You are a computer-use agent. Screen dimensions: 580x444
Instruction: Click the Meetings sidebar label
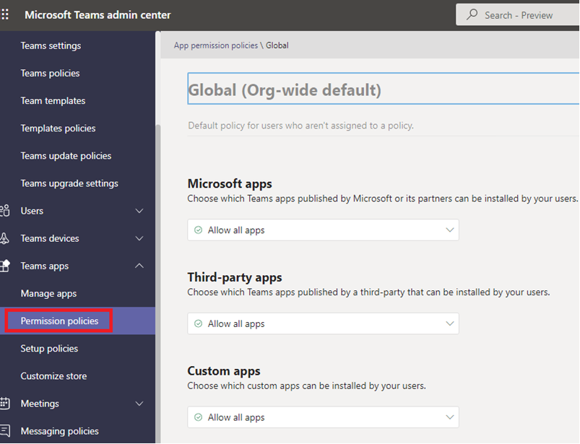pyautogui.click(x=40, y=404)
